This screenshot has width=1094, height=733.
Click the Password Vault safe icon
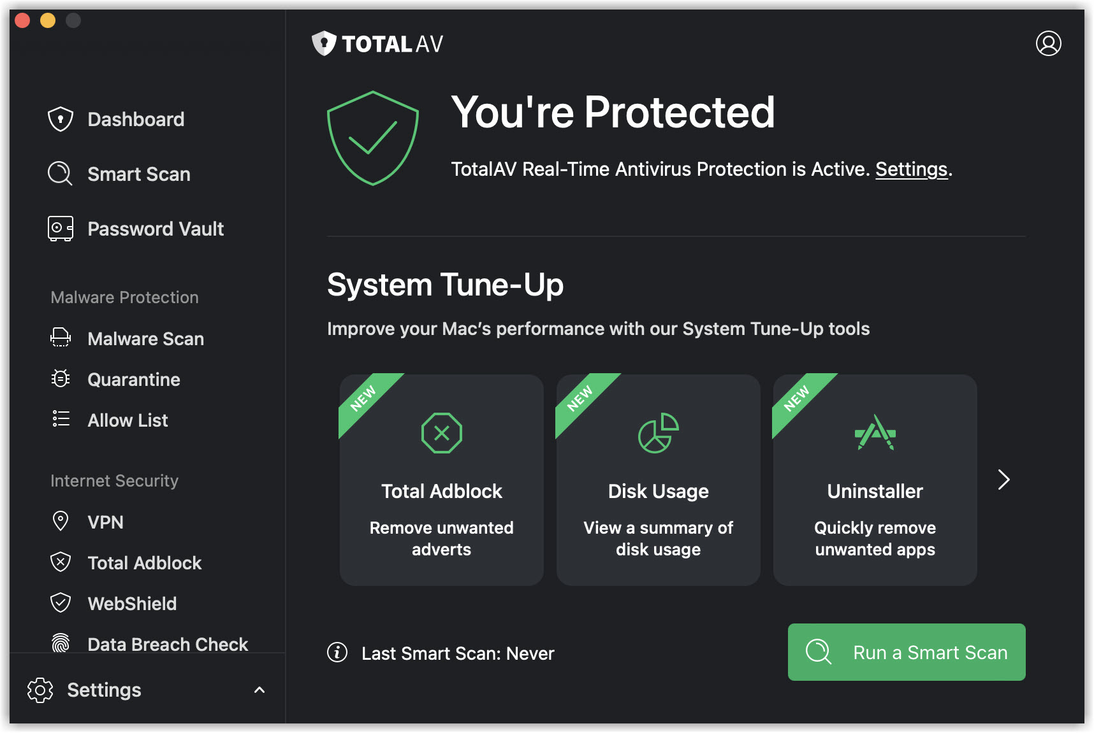61,229
